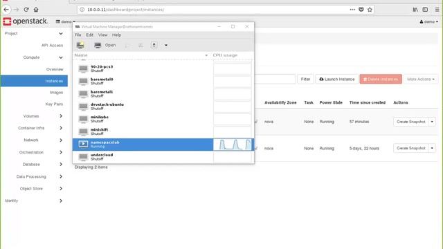The width and height of the screenshot is (443, 249).
Task: Click the OpenStack logo
Action: click(26, 21)
